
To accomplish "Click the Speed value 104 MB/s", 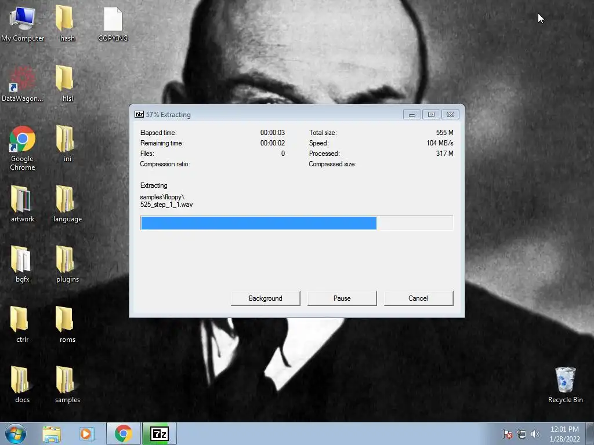I will point(440,143).
